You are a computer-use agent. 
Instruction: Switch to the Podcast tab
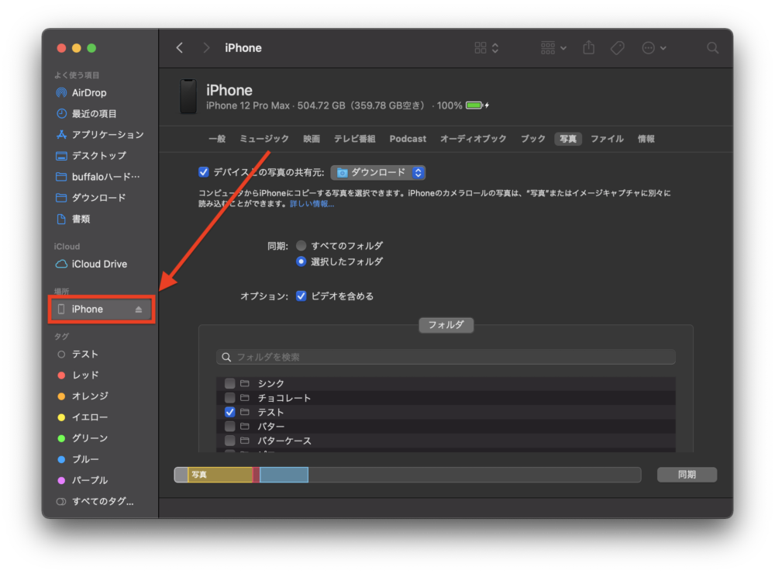pos(408,139)
